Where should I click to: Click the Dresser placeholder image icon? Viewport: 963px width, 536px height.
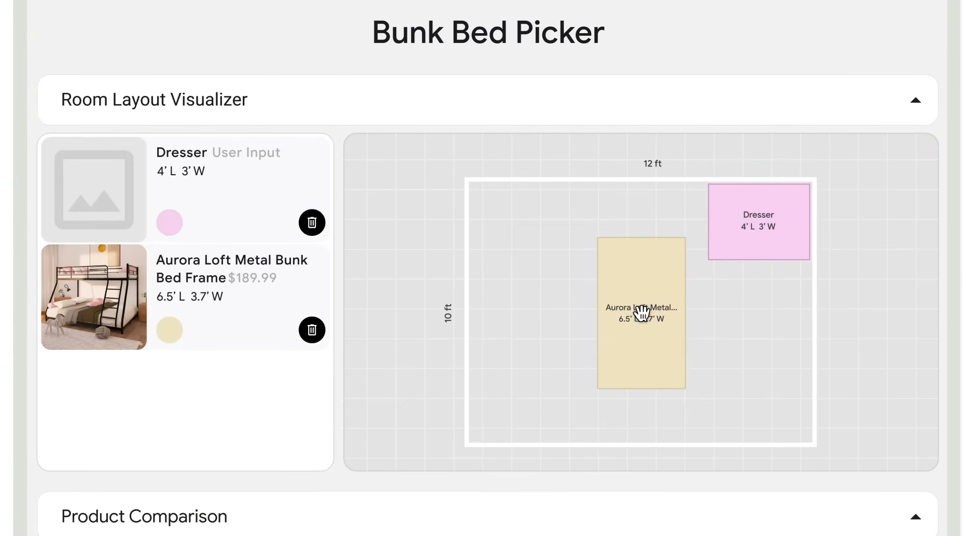pyautogui.click(x=94, y=190)
